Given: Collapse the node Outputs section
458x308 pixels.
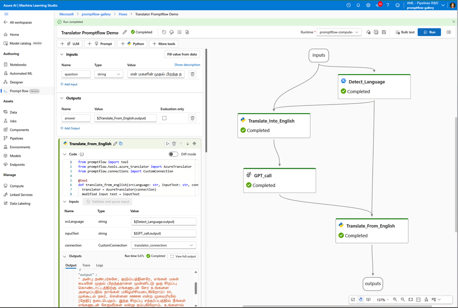Looking at the screenshot, I should 65,256.
